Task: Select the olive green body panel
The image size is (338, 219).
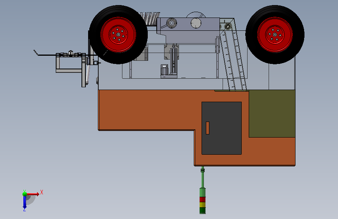Action: coord(272,114)
